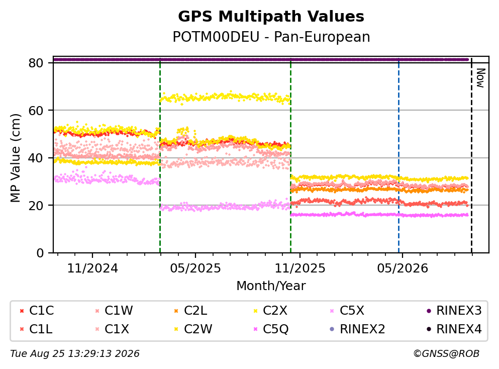
Task: Click the black dashed Now line
Action: click(x=472, y=155)
